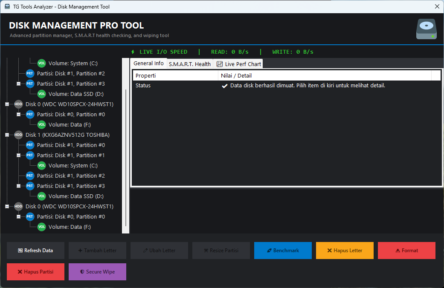Click the HDD icon of Disk 0 listed above Disk 1

(x=18, y=104)
